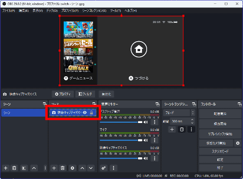Mute the 映像キャプチャデバイス audio speaker icon
This screenshot has height=179, width=243.
[x=145, y=158]
